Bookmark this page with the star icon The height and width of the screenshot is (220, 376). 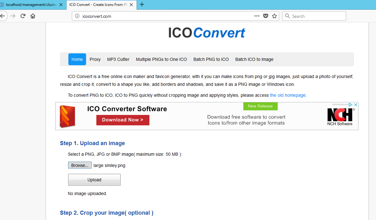pos(274,16)
